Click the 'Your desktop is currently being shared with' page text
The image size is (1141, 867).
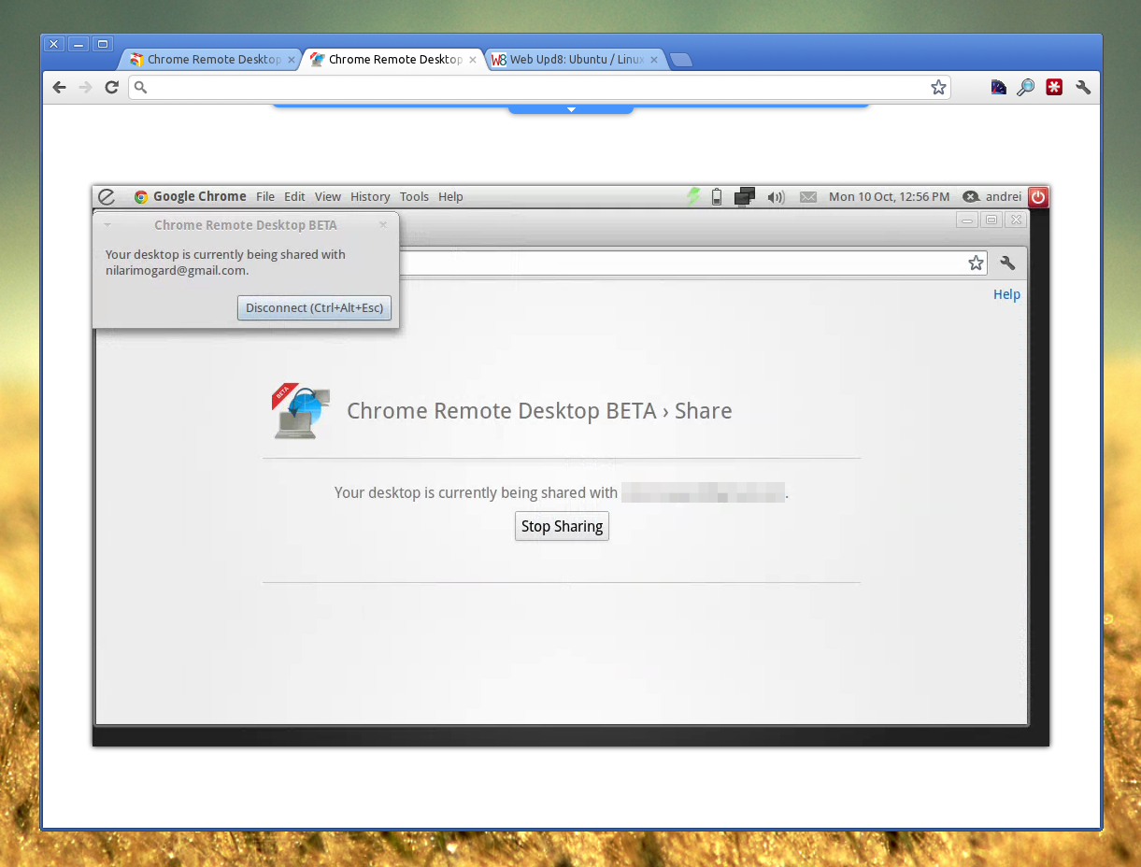pos(476,492)
